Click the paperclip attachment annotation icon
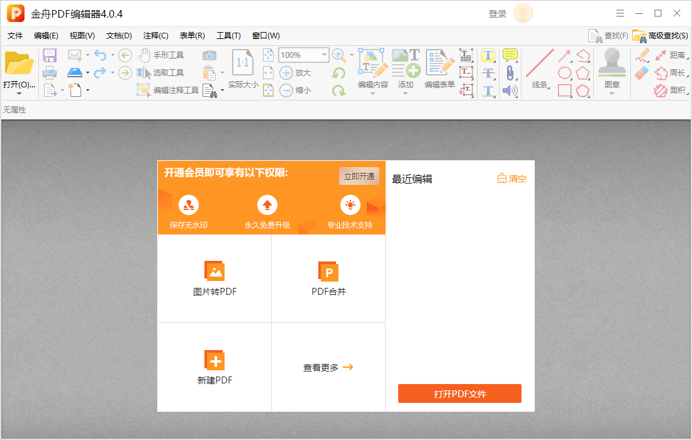This screenshot has width=692, height=440. [x=510, y=73]
